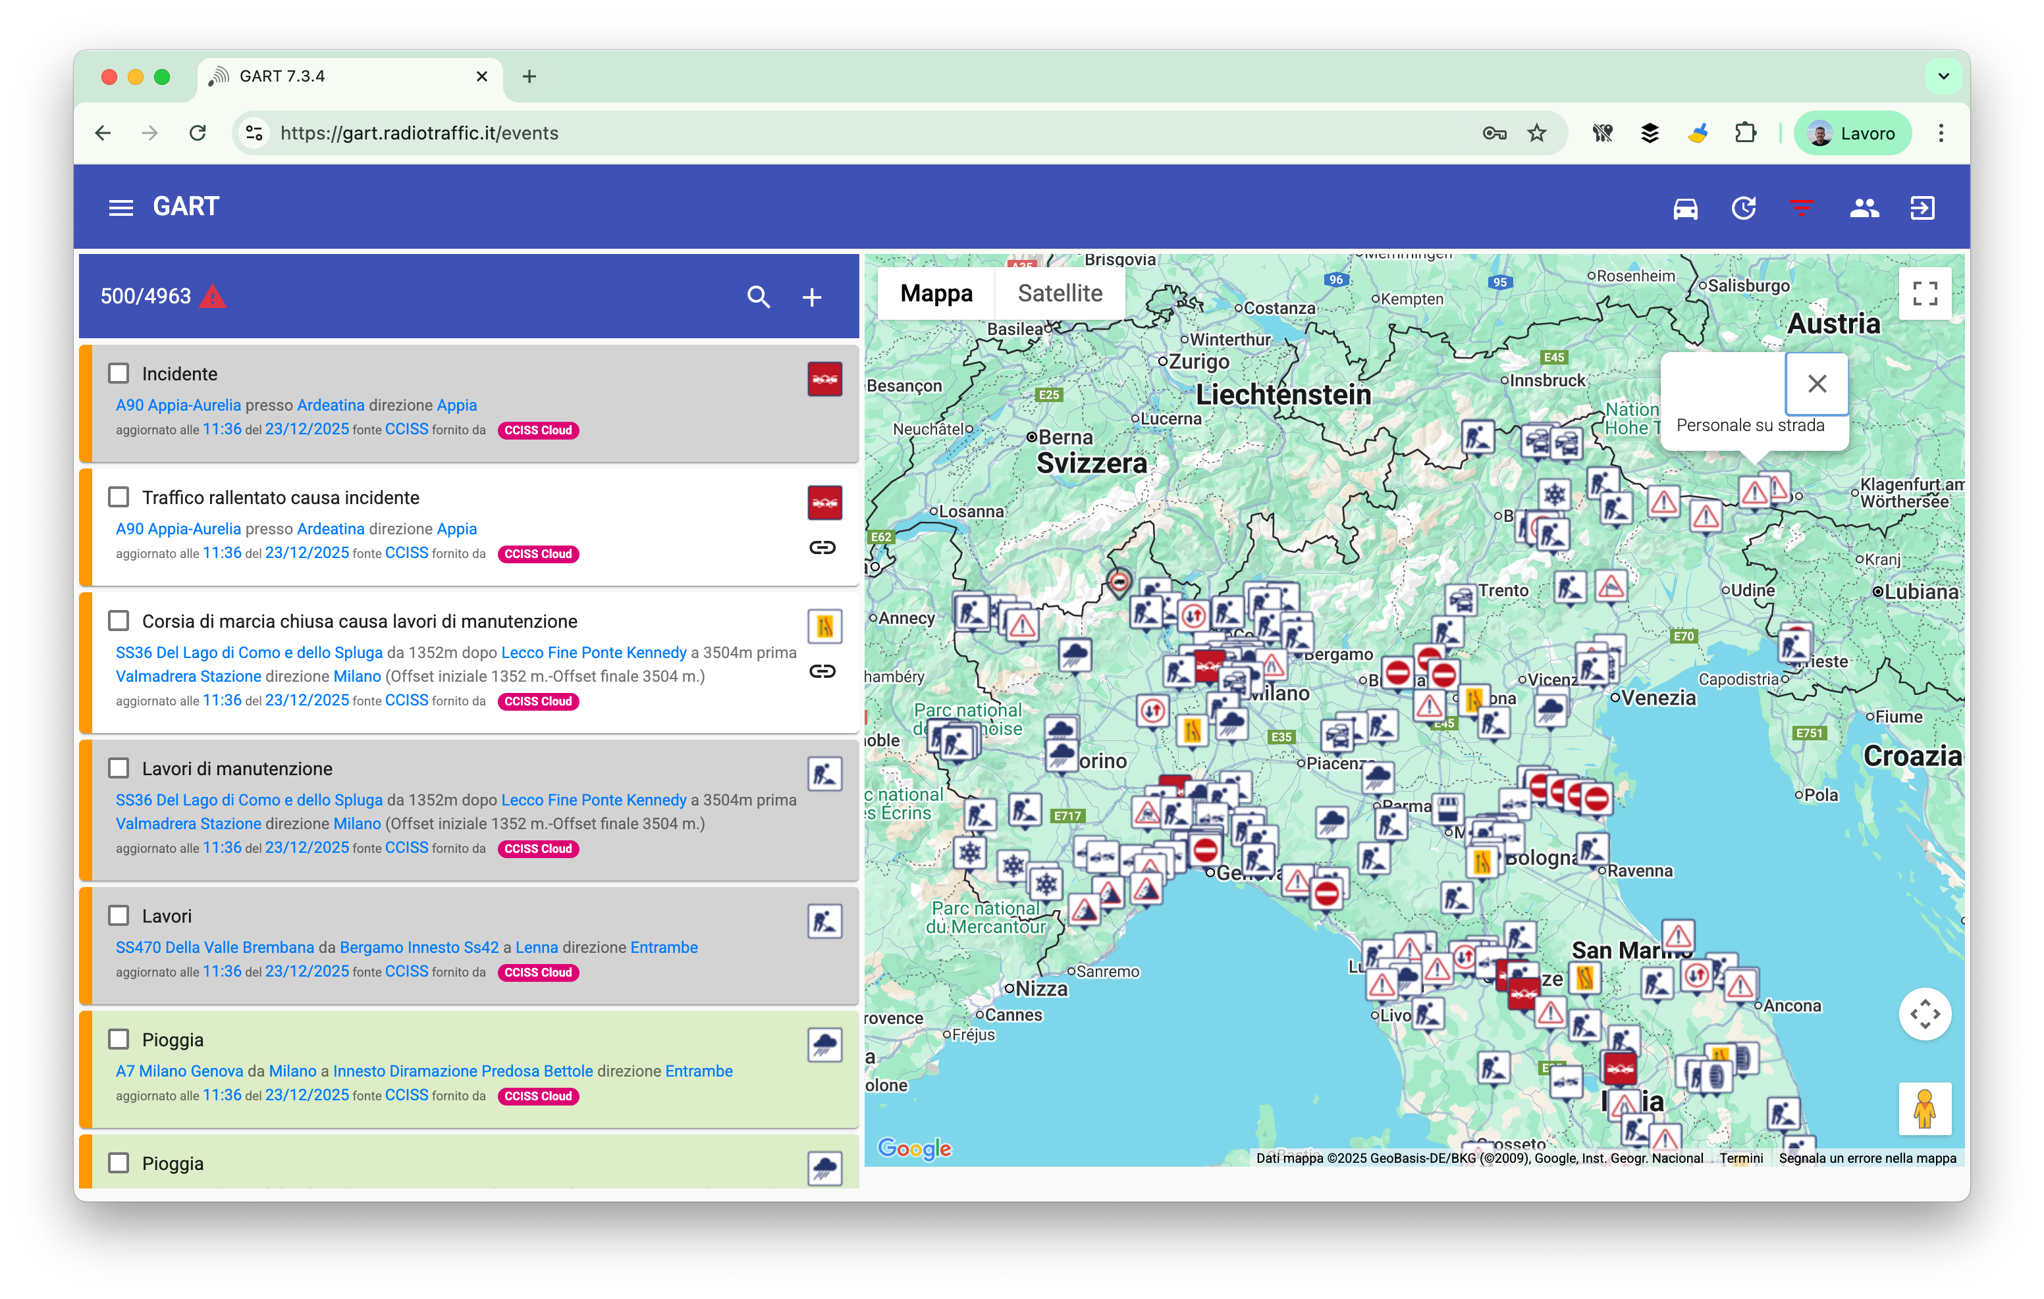Switch map to Satellite view
Viewport: 2044px width, 1299px height.
tap(1060, 293)
